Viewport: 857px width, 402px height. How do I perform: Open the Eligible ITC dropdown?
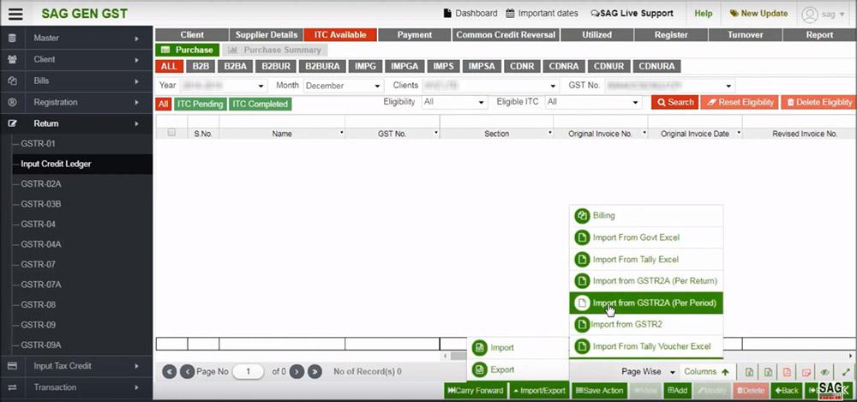point(593,102)
